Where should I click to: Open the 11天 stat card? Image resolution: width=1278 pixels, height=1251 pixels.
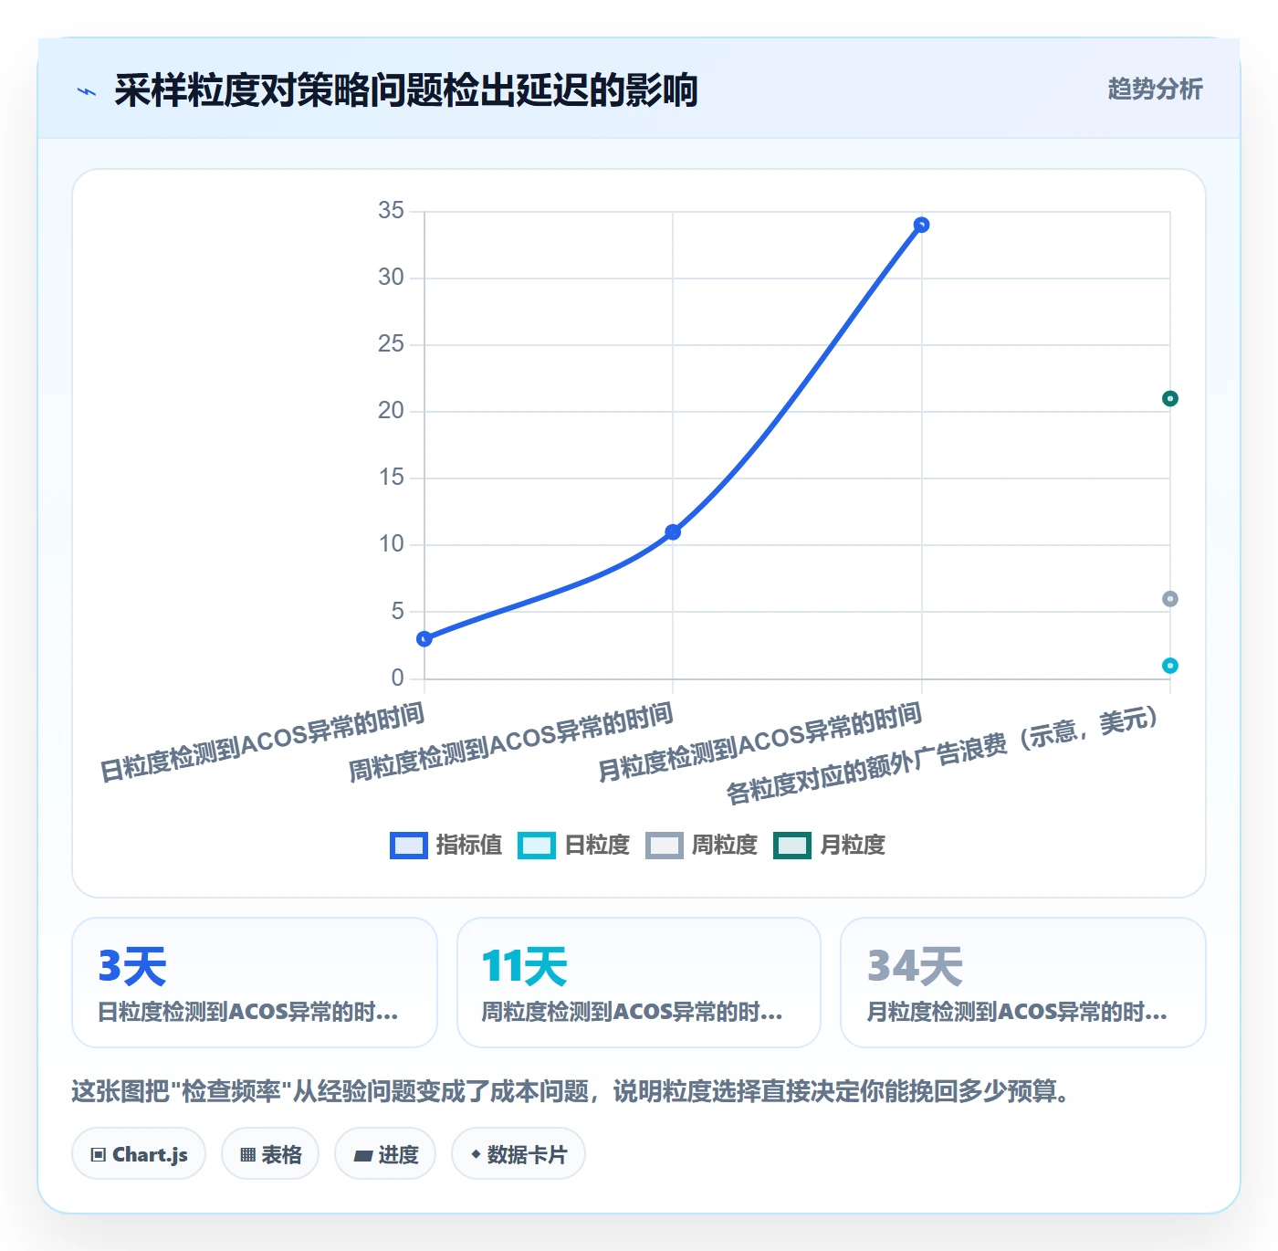tap(639, 983)
